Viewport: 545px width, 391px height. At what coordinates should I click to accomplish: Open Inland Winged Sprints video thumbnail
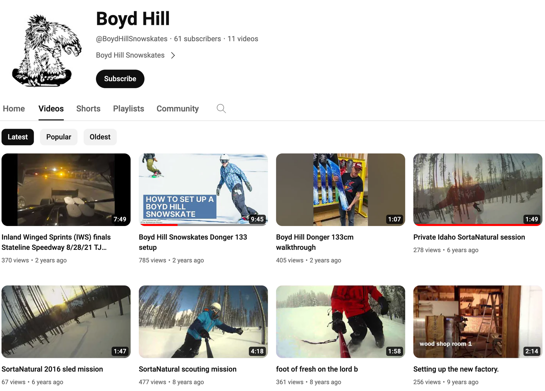[x=66, y=190]
